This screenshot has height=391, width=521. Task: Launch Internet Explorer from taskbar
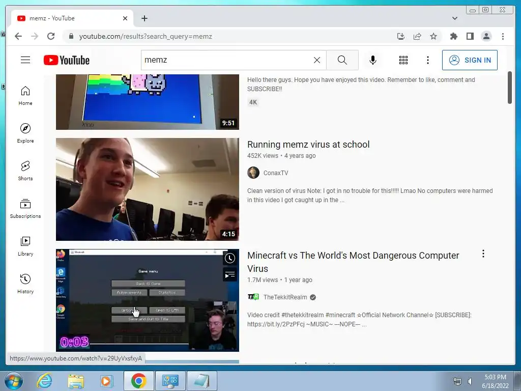pyautogui.click(x=45, y=381)
